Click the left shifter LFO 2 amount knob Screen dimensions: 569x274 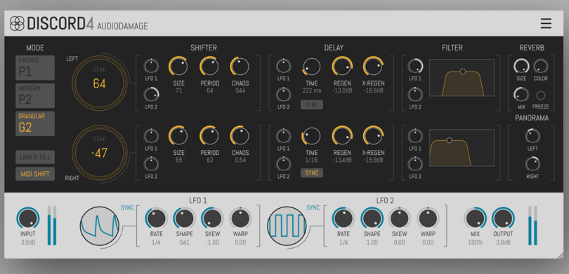[x=151, y=95]
